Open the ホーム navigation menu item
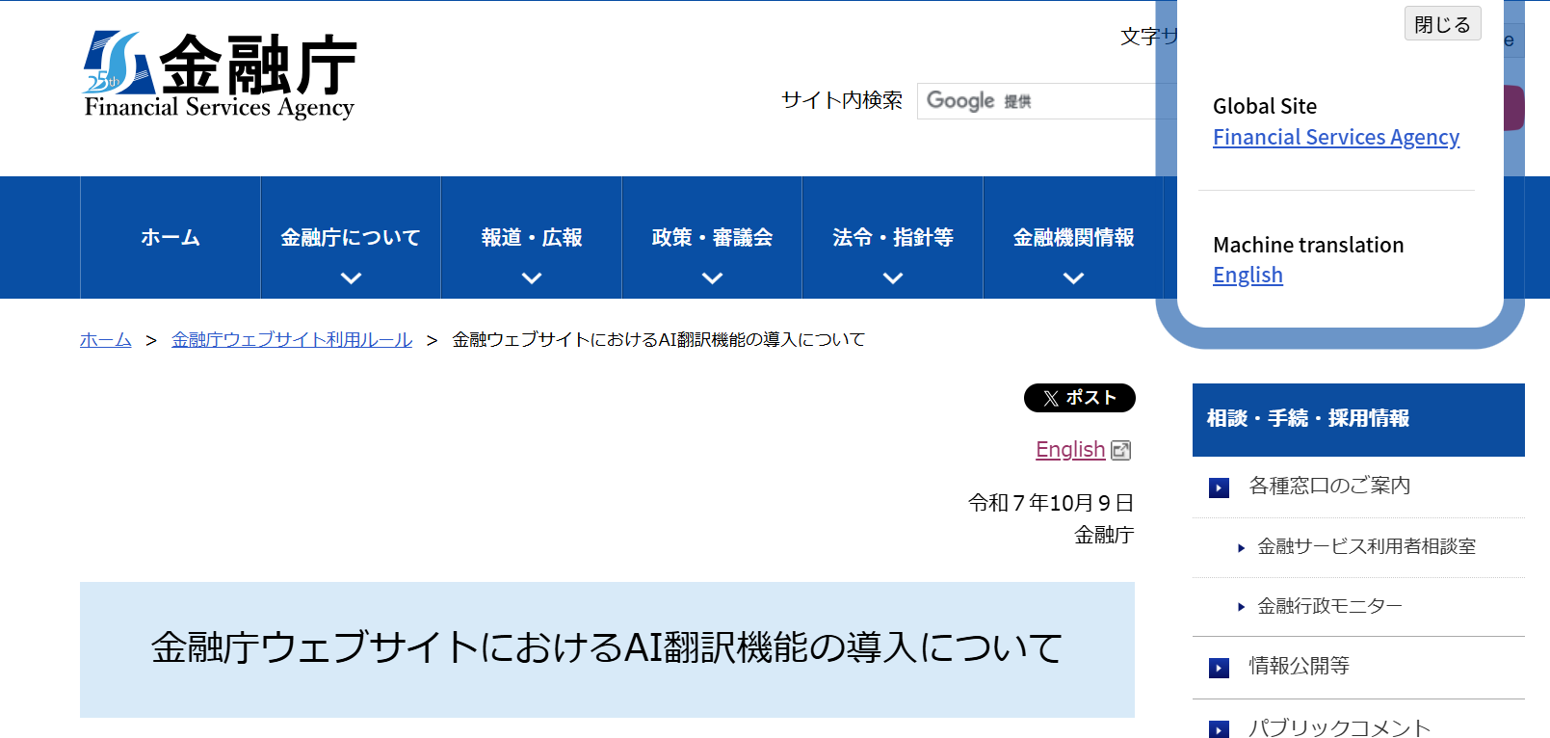 [171, 238]
